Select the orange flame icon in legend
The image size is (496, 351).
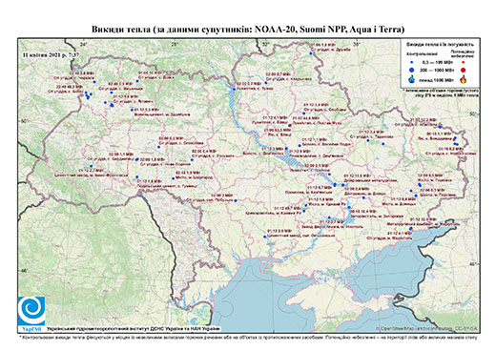pos(464,79)
